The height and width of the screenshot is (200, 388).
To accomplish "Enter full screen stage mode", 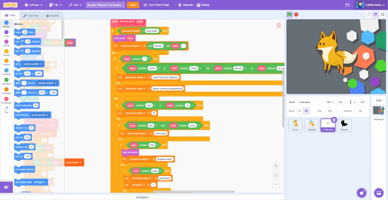I will click(383, 14).
